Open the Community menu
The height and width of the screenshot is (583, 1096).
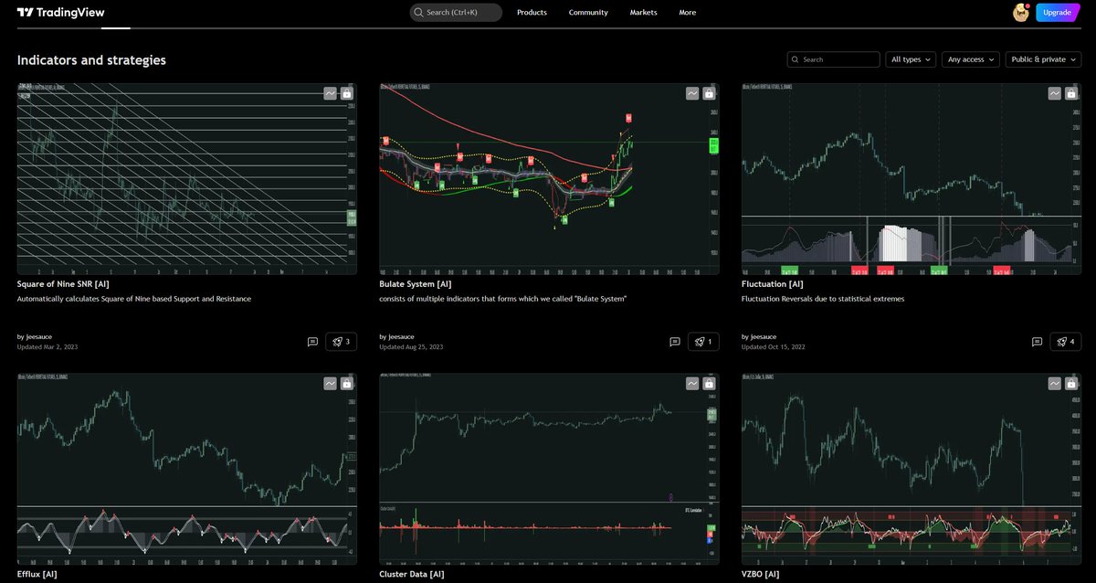click(588, 13)
